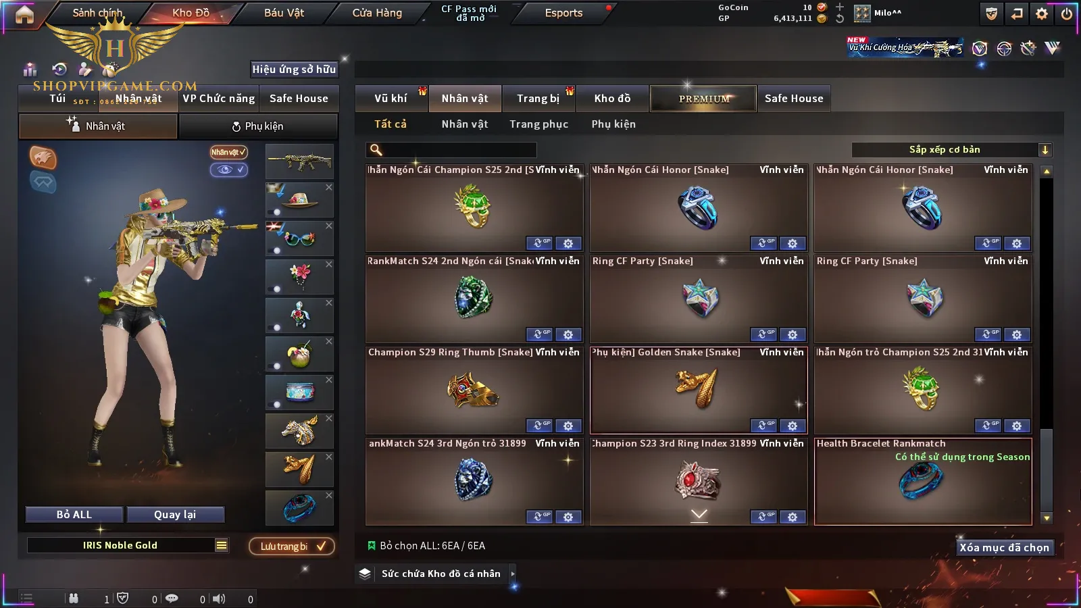Open gear settings on Golden Snake item
1081x608 pixels.
click(x=793, y=426)
